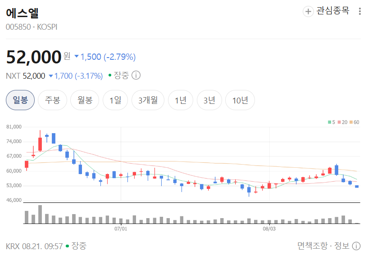Click the price change 1,500 (-2.79%)
Viewport: 368px width, 255px height.
(x=105, y=57)
